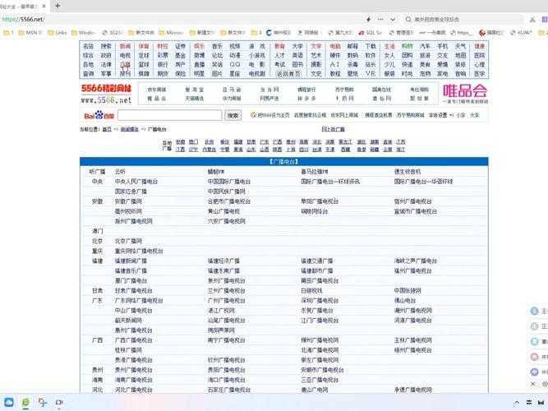548x411 pixels.
Task: Click the blue app icon in taskbar
Action: (x=9, y=402)
